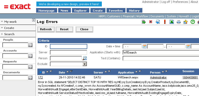Sort Person column descending

point(166,71)
